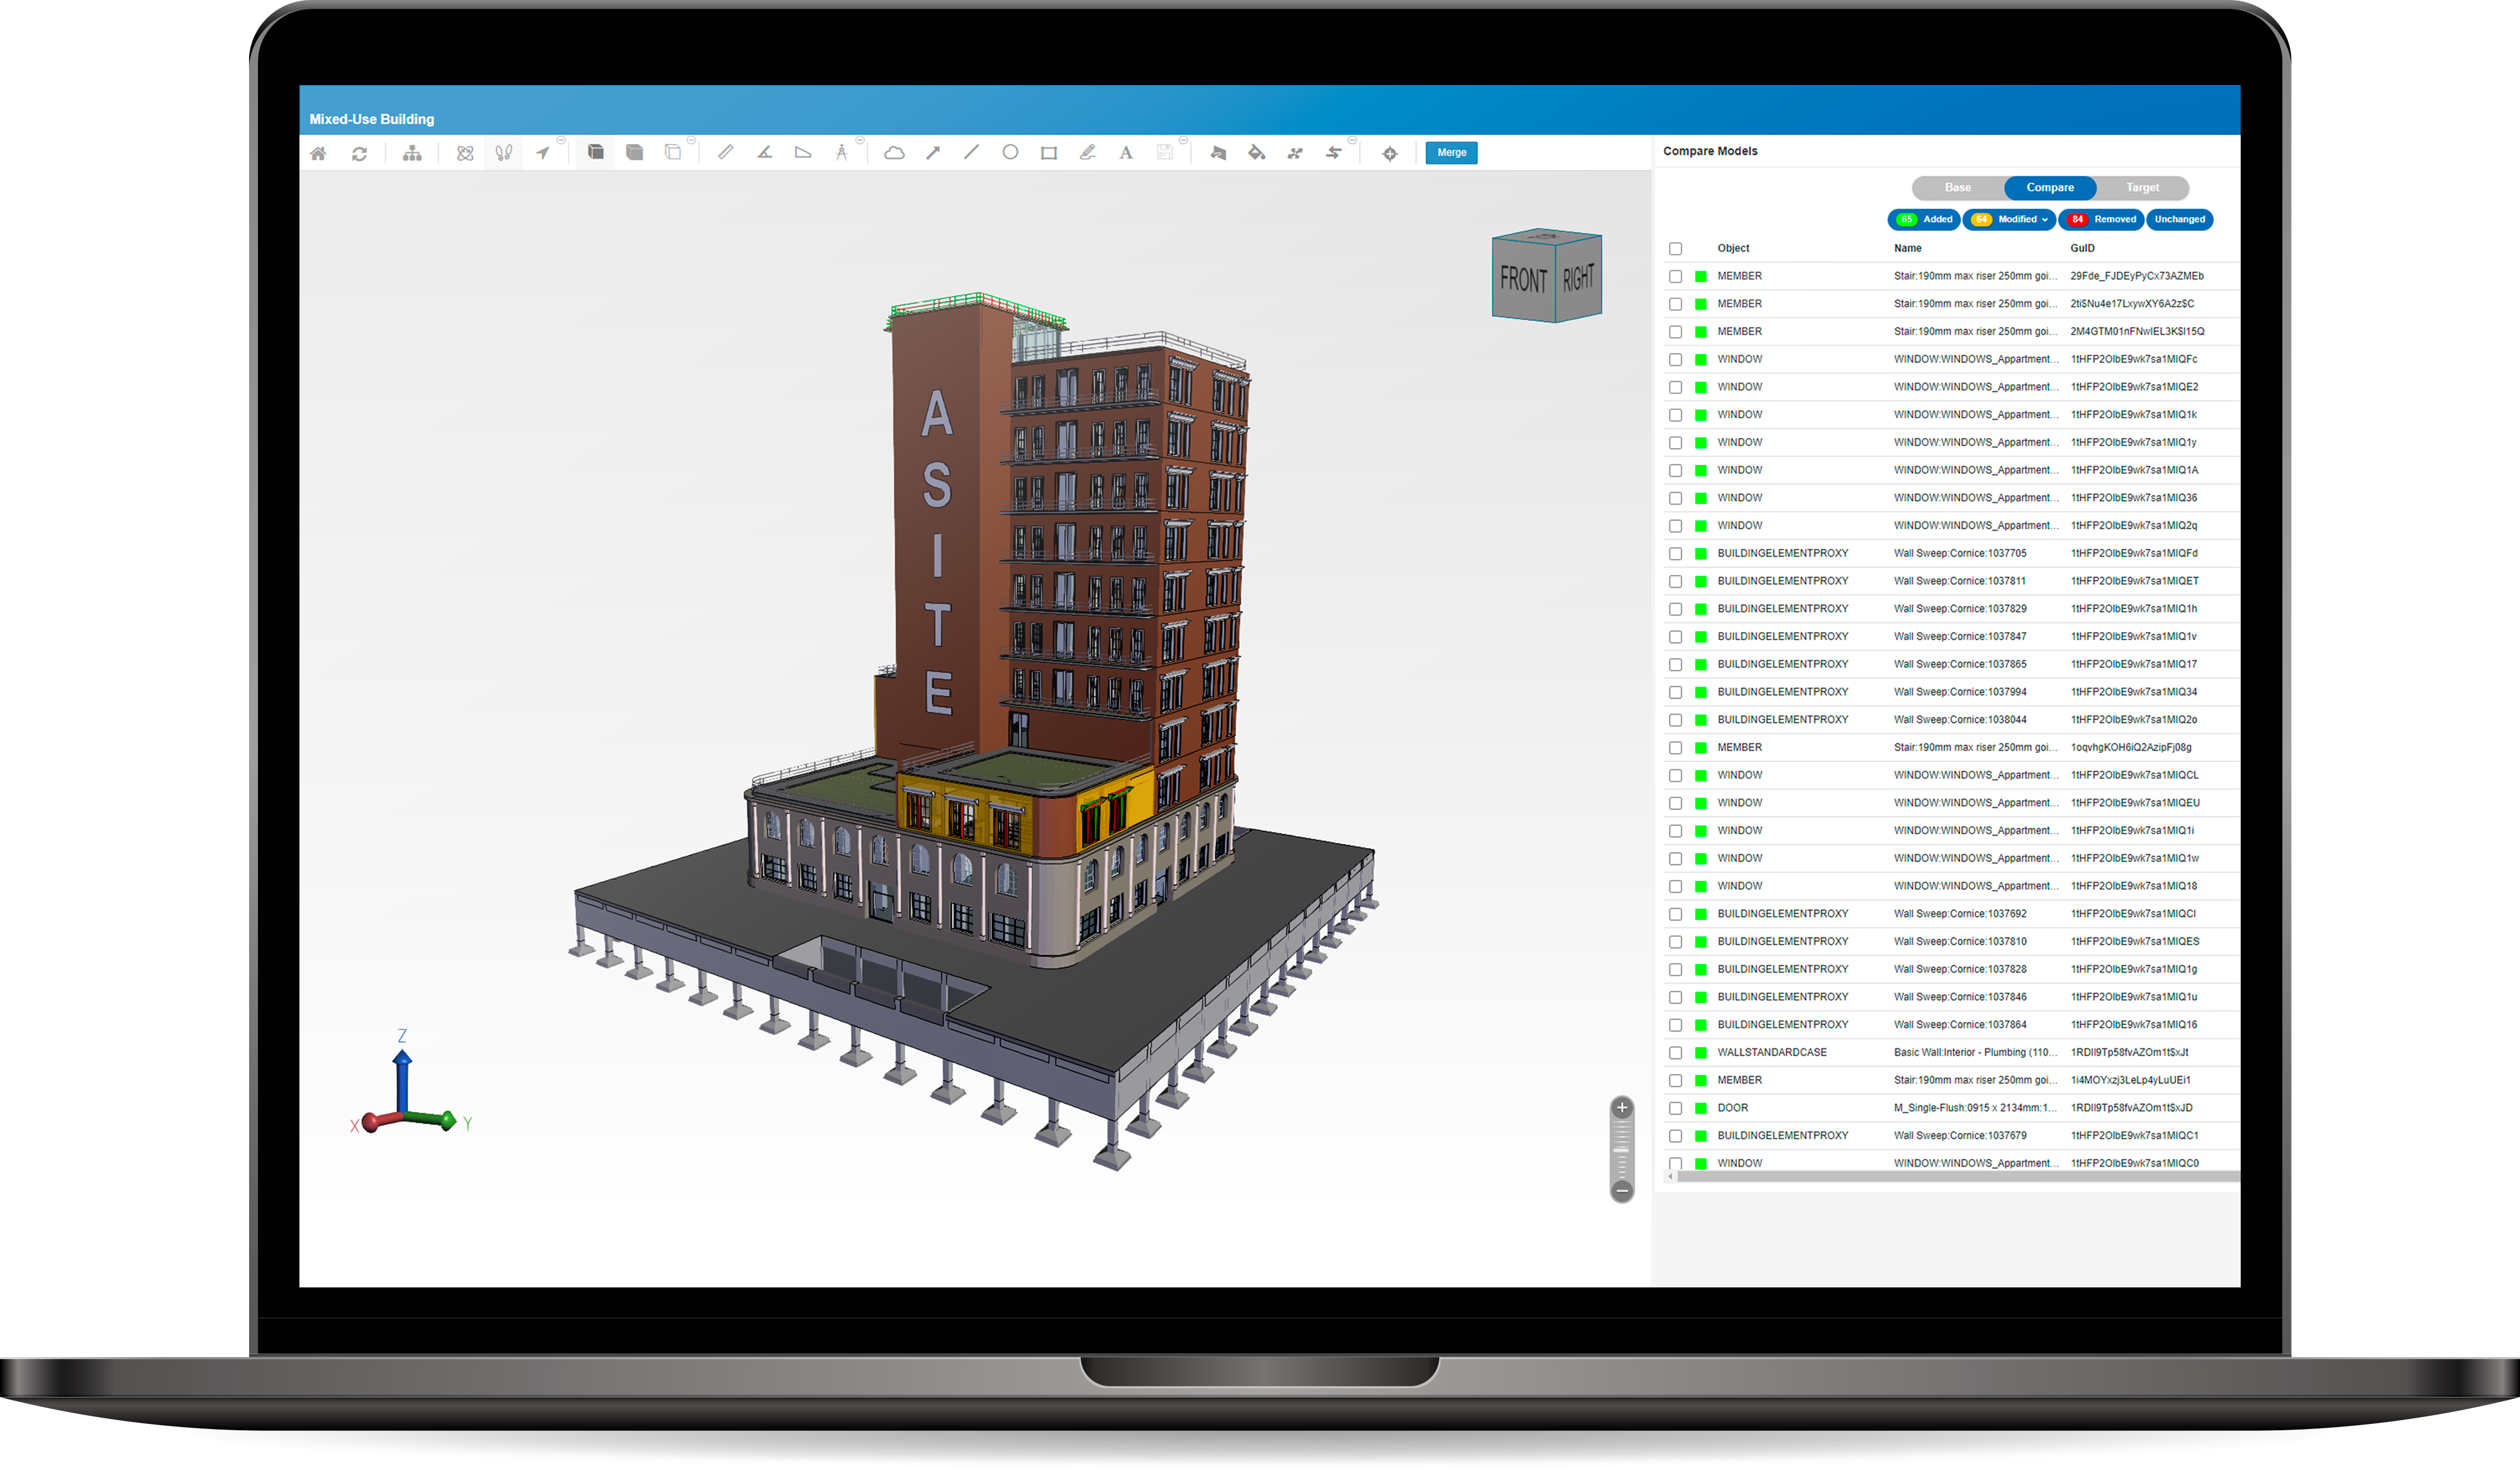Check the first MEMBER row checkbox

coord(1676,277)
